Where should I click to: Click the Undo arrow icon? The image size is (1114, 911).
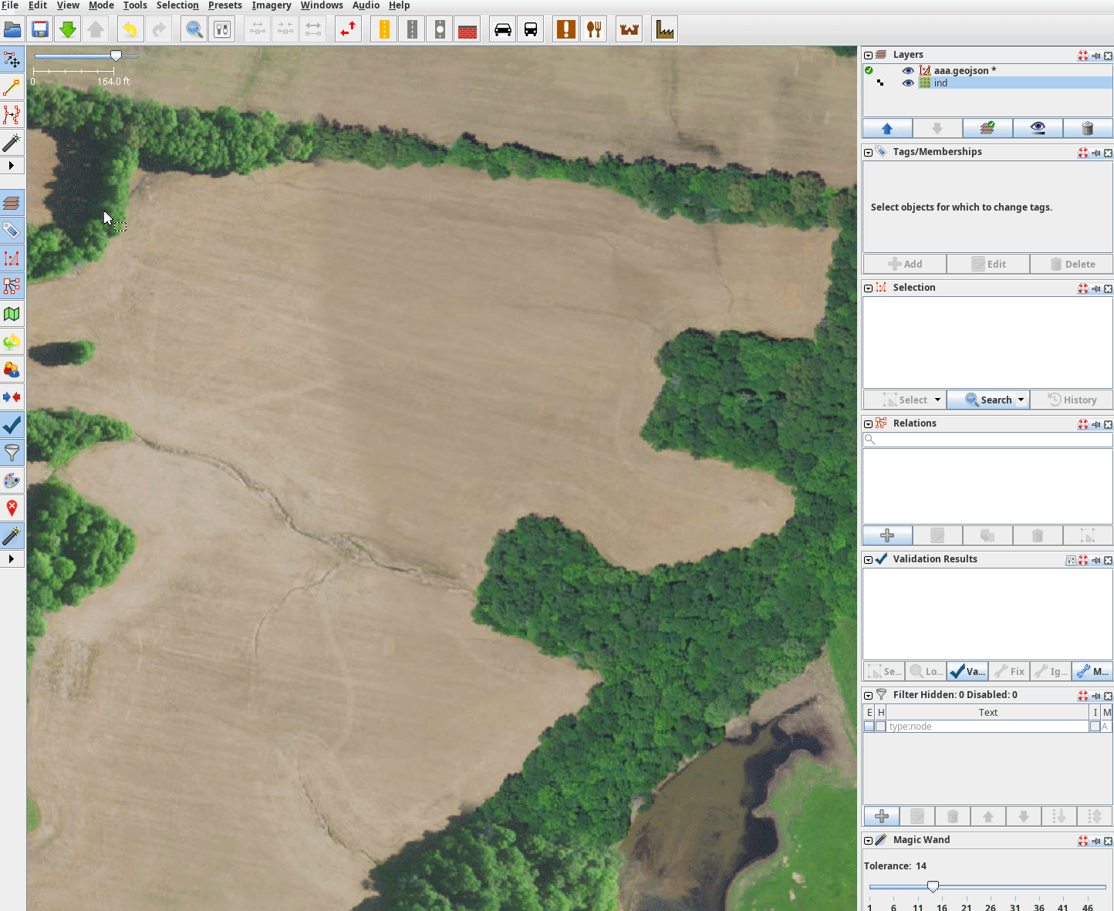[x=130, y=30]
